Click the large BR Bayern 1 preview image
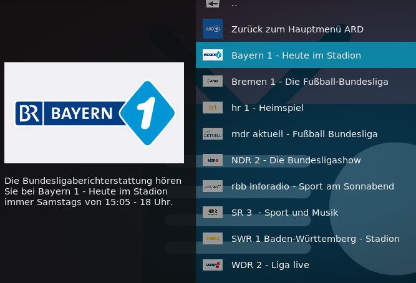 [94, 113]
